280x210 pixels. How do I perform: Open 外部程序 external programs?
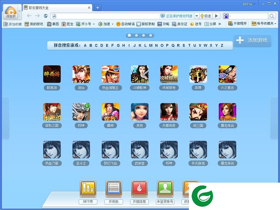point(237,24)
